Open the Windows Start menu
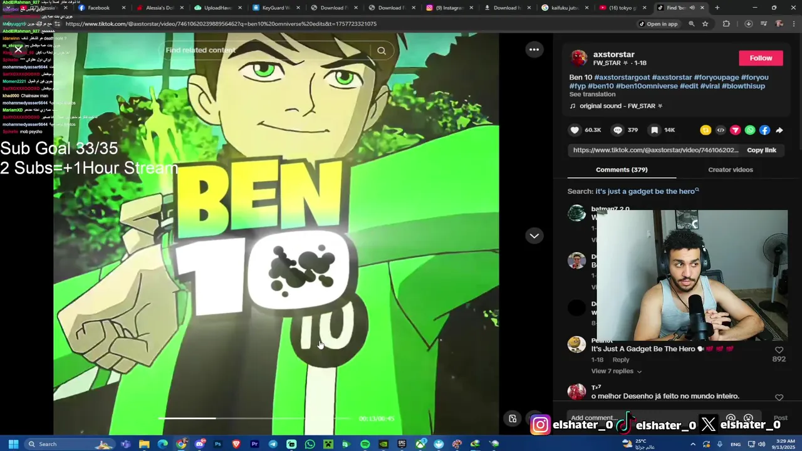The height and width of the screenshot is (451, 802). 13,444
